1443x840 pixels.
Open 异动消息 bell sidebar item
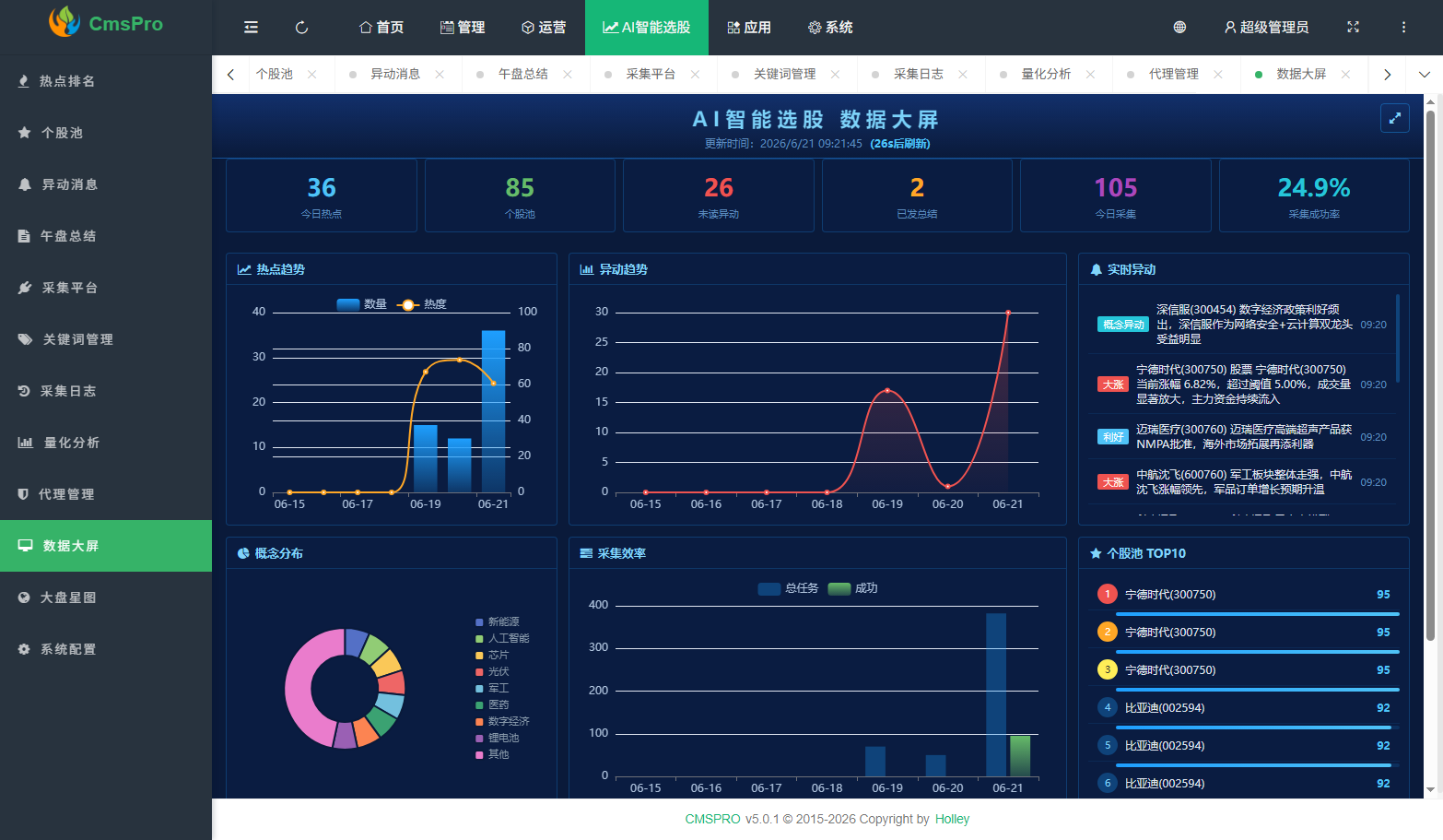(x=106, y=184)
